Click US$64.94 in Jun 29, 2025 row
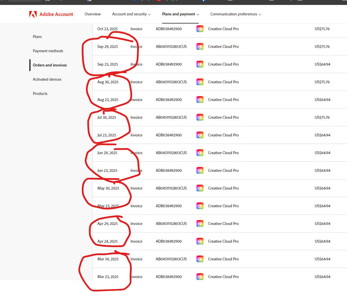The image size is (347, 292). 322,153
